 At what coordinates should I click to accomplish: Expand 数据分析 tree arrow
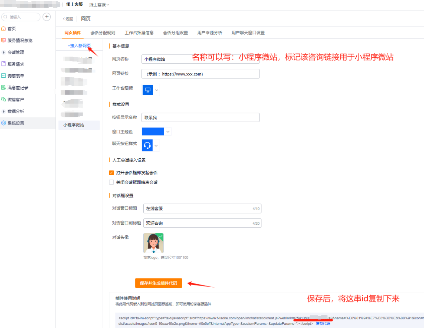click(x=4, y=111)
